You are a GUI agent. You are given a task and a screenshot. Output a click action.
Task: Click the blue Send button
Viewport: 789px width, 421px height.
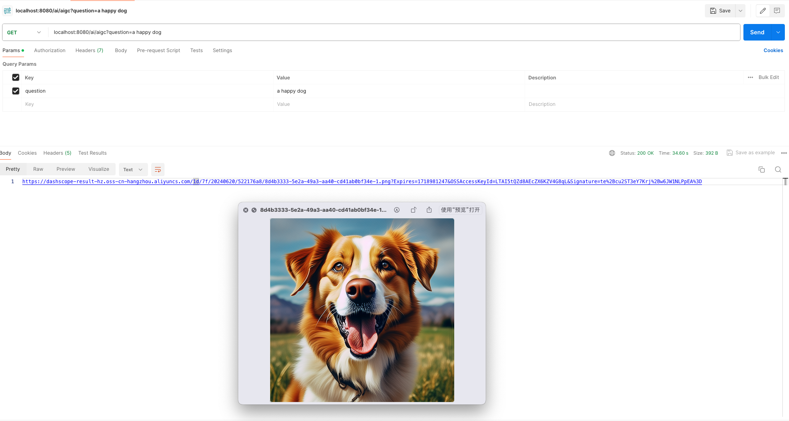pos(757,32)
